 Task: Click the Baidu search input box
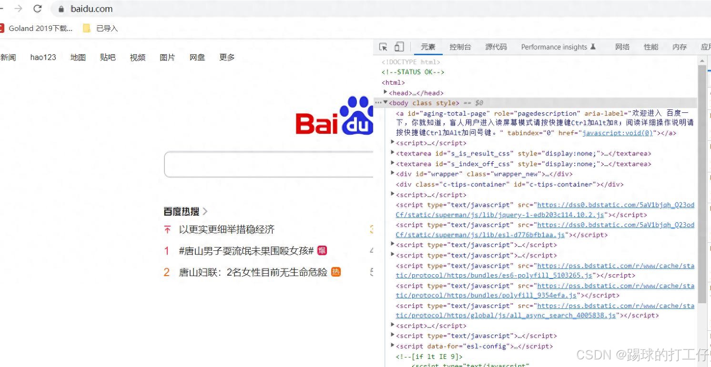coord(268,165)
